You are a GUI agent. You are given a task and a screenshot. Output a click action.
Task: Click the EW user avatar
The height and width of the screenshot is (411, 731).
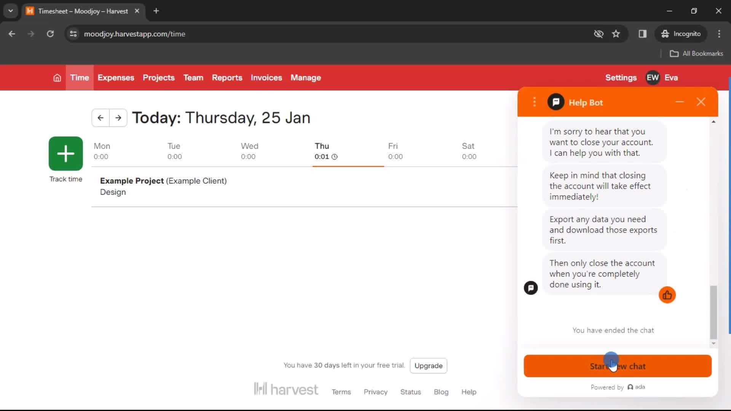[x=653, y=78]
